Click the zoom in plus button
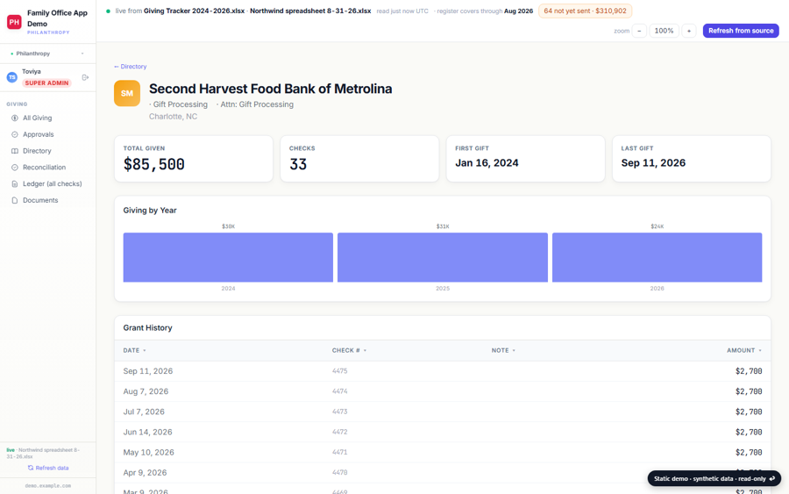The image size is (789, 494). click(x=689, y=31)
